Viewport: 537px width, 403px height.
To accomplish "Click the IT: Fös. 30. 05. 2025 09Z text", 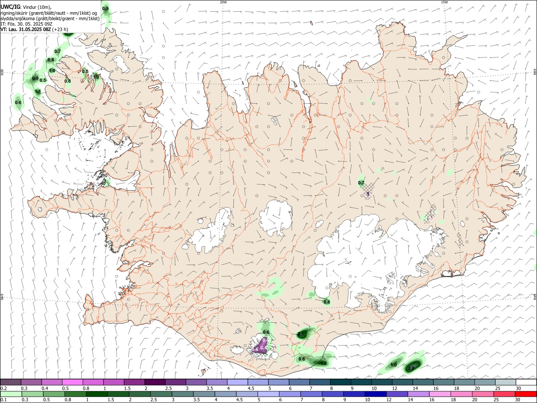I will [26, 24].
